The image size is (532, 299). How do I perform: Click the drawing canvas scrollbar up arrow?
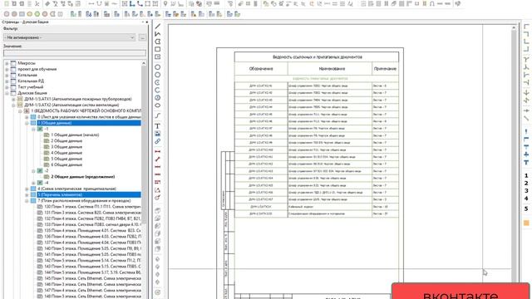[x=514, y=27]
